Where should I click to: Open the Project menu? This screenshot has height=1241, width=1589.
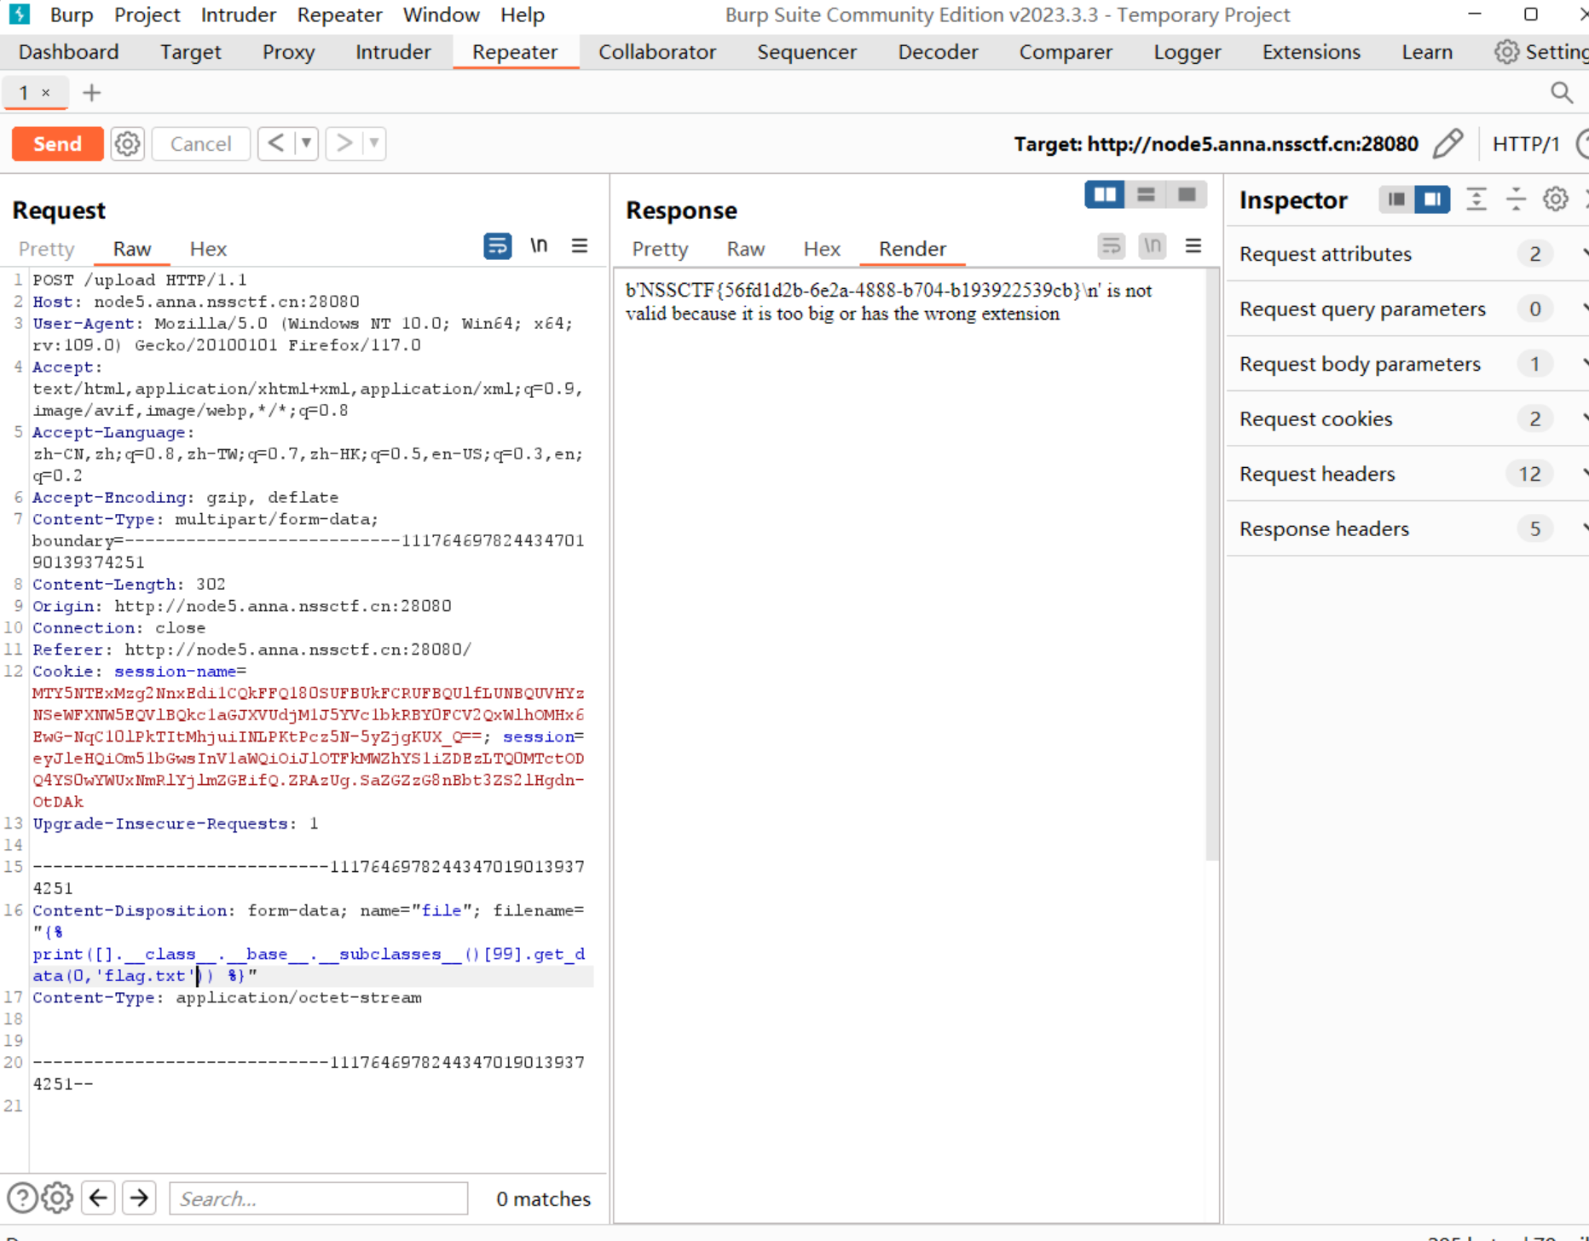[147, 14]
